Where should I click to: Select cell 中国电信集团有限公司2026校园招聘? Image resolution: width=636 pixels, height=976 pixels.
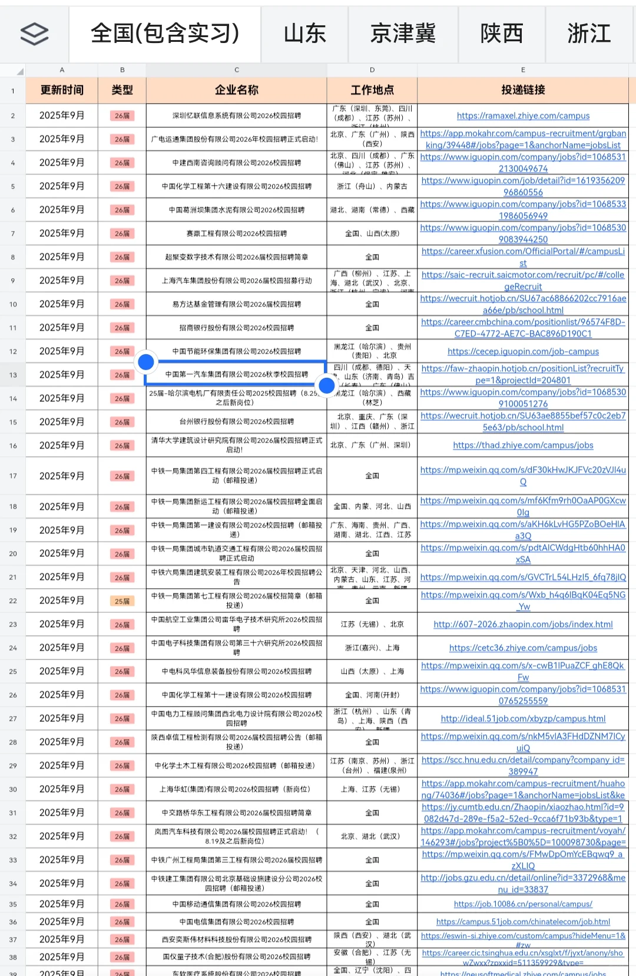click(x=237, y=922)
